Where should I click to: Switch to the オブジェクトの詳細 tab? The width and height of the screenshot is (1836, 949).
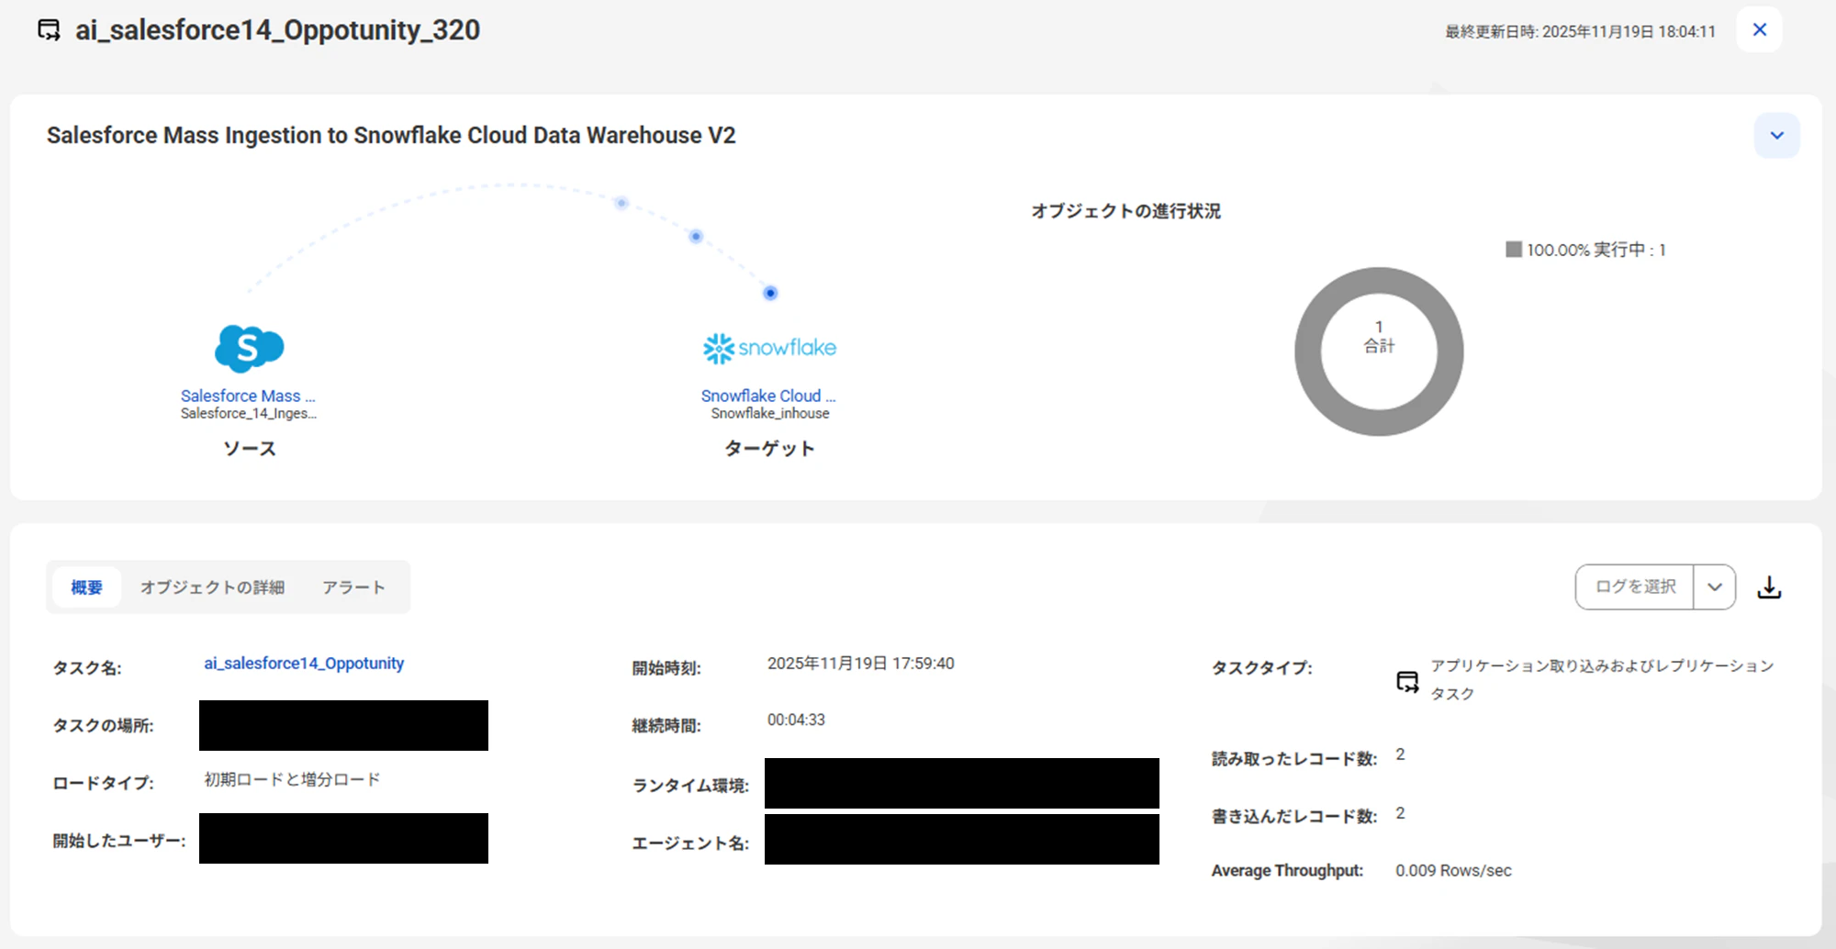[212, 587]
